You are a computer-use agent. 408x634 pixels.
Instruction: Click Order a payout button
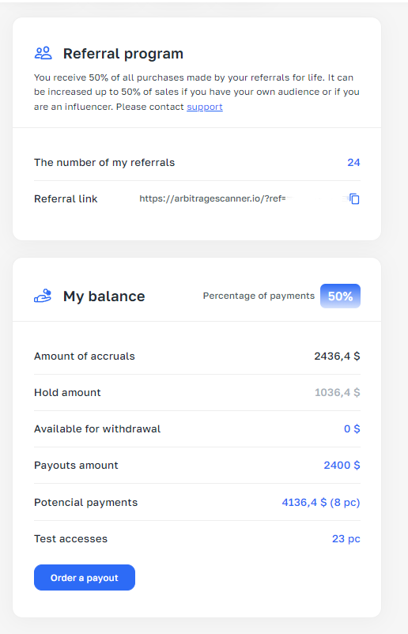(x=85, y=577)
